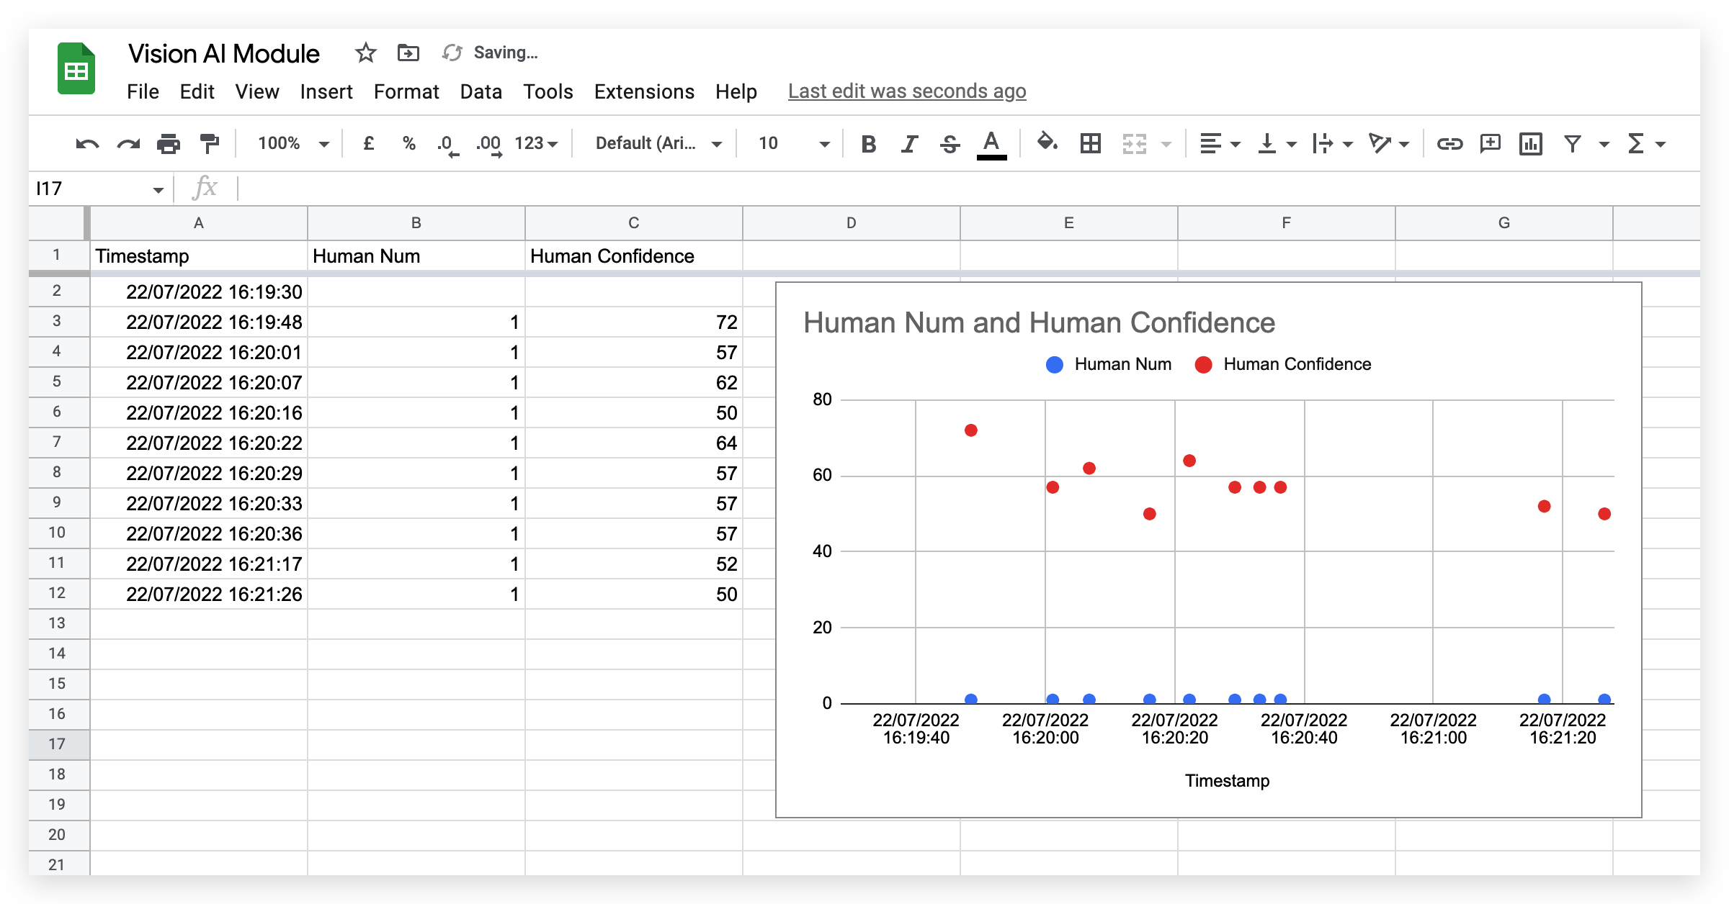
Task: Open the Data menu
Action: (481, 91)
